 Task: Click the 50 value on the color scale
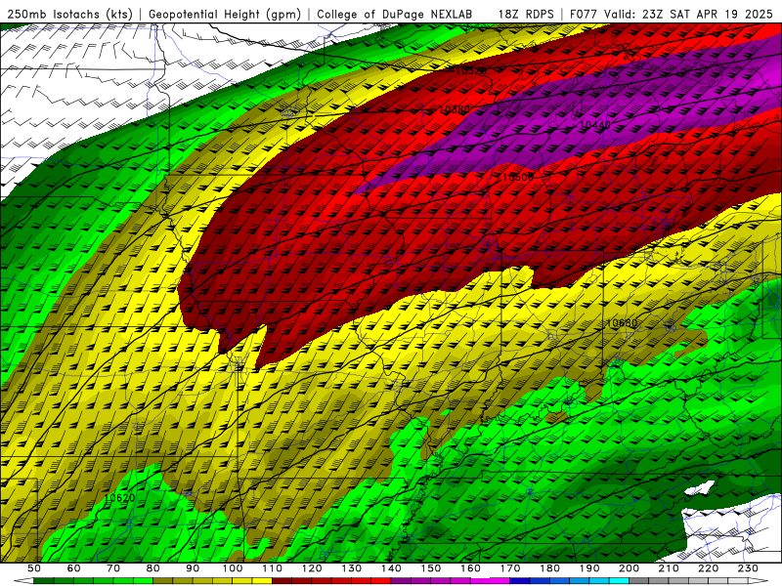pos(34,568)
